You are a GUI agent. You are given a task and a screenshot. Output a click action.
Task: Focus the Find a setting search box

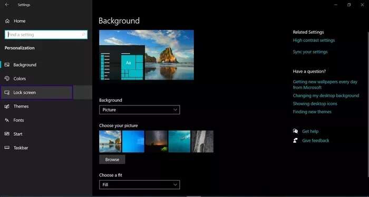pos(46,35)
